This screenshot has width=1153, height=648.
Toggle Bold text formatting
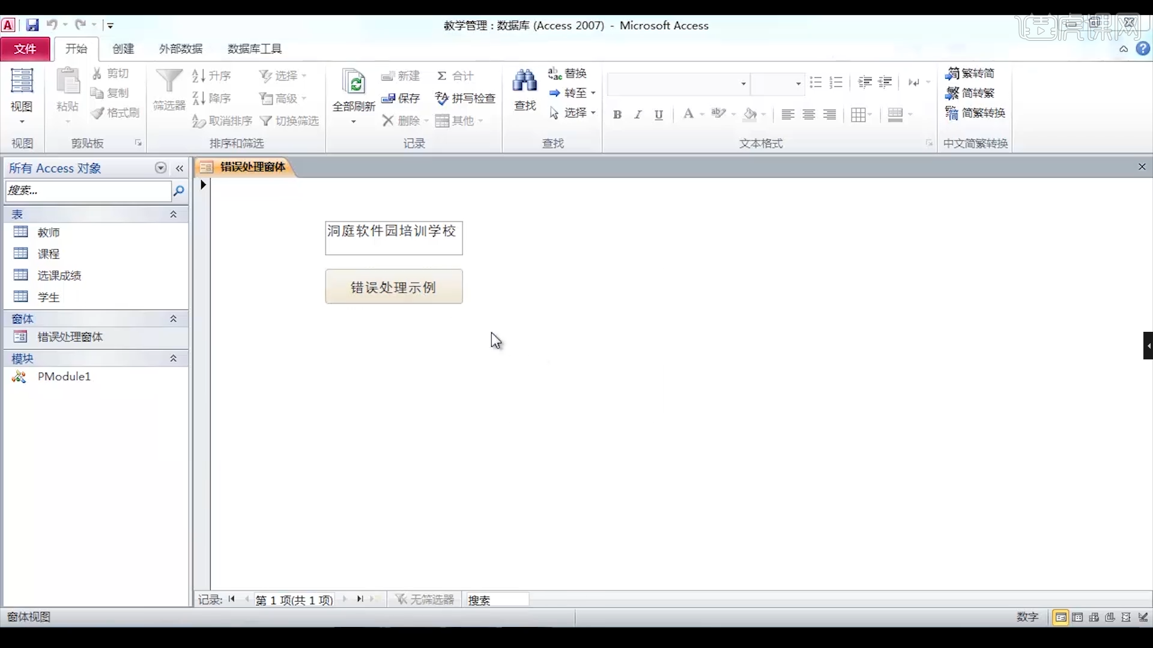(x=617, y=115)
